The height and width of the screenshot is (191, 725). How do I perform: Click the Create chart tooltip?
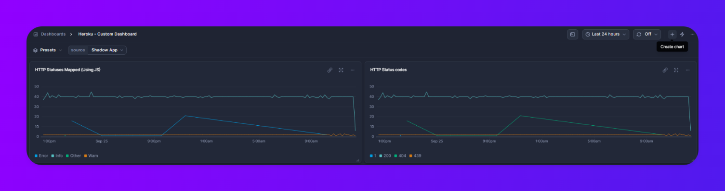point(672,47)
